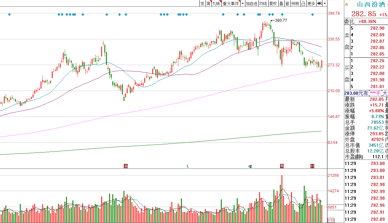Click the 委比 label

point(349,21)
